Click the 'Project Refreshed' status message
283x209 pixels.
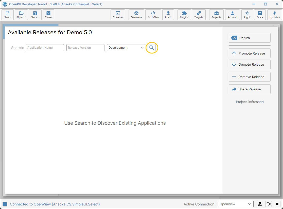pos(250,102)
